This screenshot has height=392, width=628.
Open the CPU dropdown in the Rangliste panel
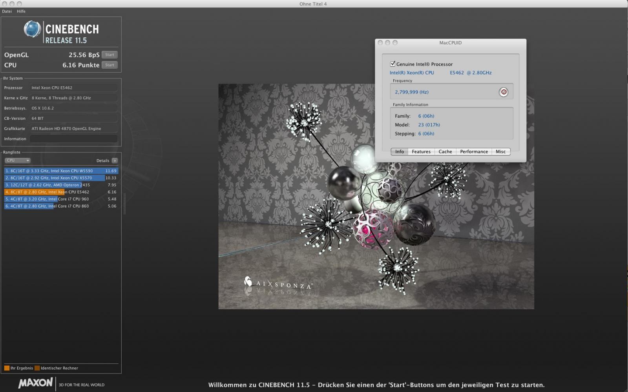tap(18, 160)
